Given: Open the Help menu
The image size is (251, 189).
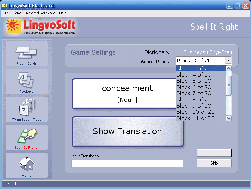Looking at the screenshot, I should coord(63,13).
